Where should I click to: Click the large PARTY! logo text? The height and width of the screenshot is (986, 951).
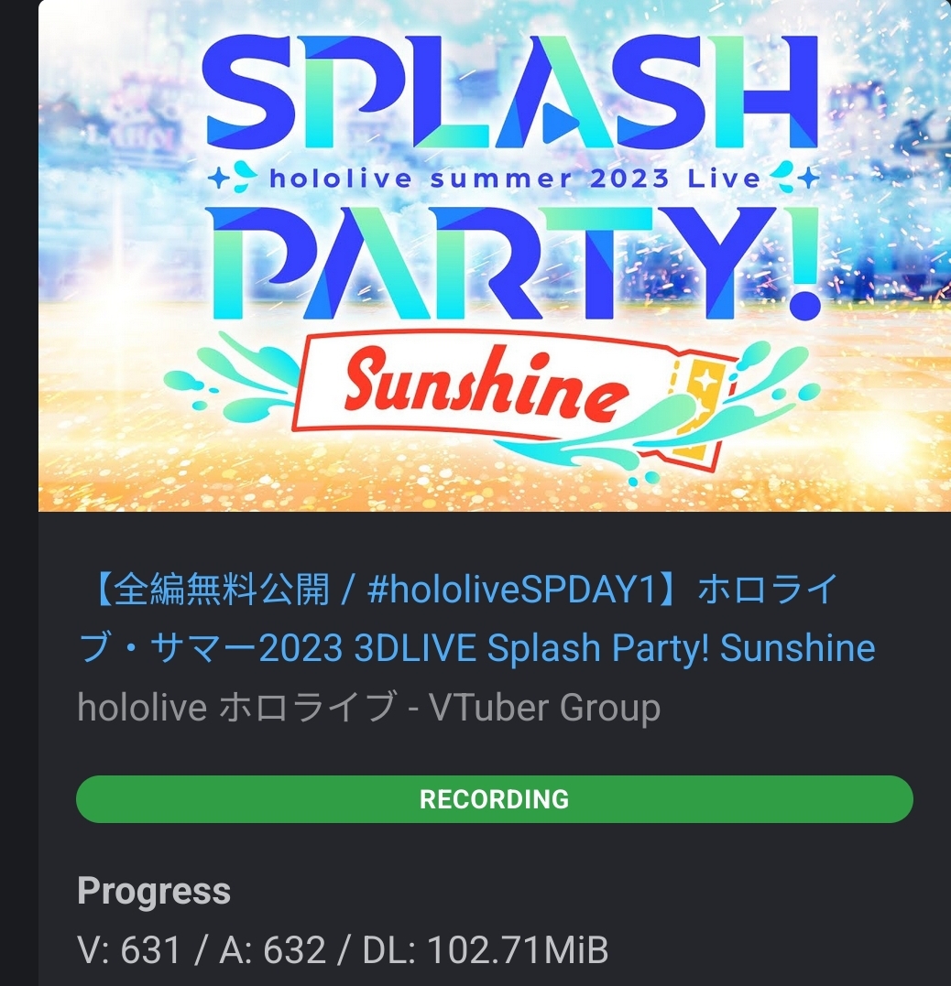(x=513, y=263)
